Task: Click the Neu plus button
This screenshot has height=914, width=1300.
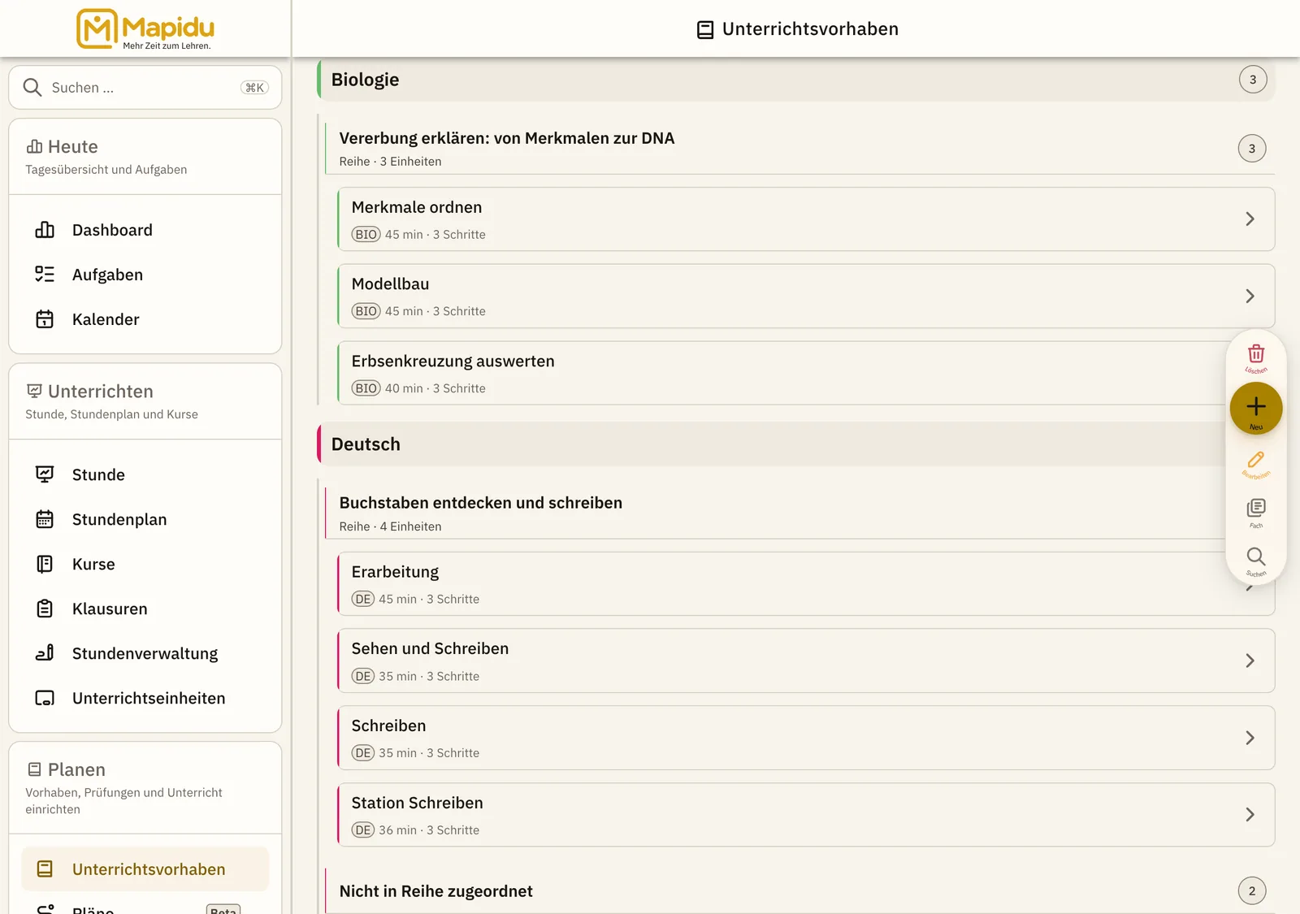Action: (1256, 408)
